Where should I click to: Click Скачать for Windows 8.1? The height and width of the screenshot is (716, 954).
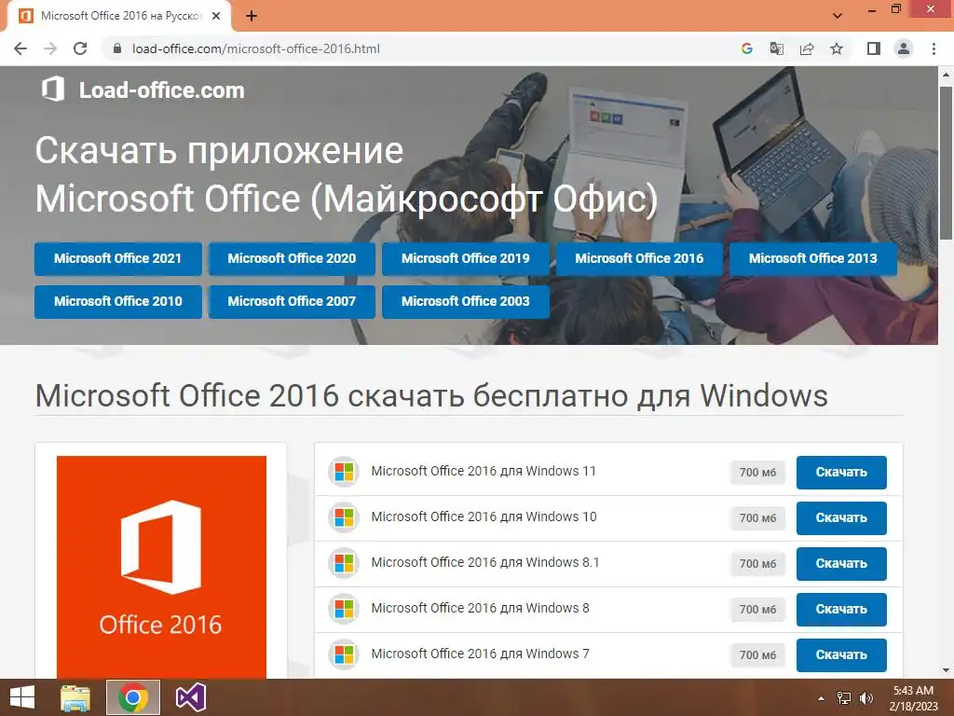pyautogui.click(x=841, y=564)
